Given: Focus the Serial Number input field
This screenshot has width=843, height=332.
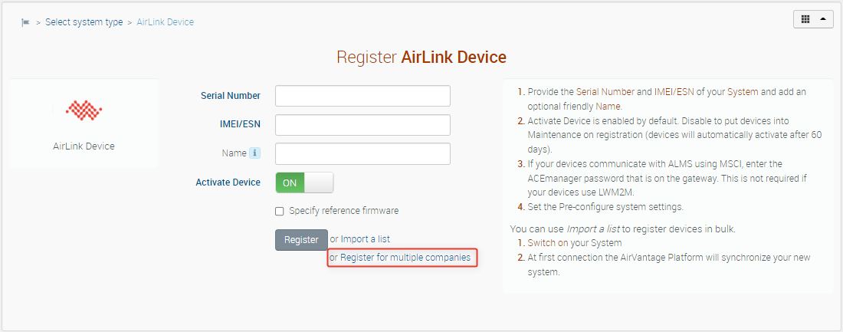Looking at the screenshot, I should point(362,96).
